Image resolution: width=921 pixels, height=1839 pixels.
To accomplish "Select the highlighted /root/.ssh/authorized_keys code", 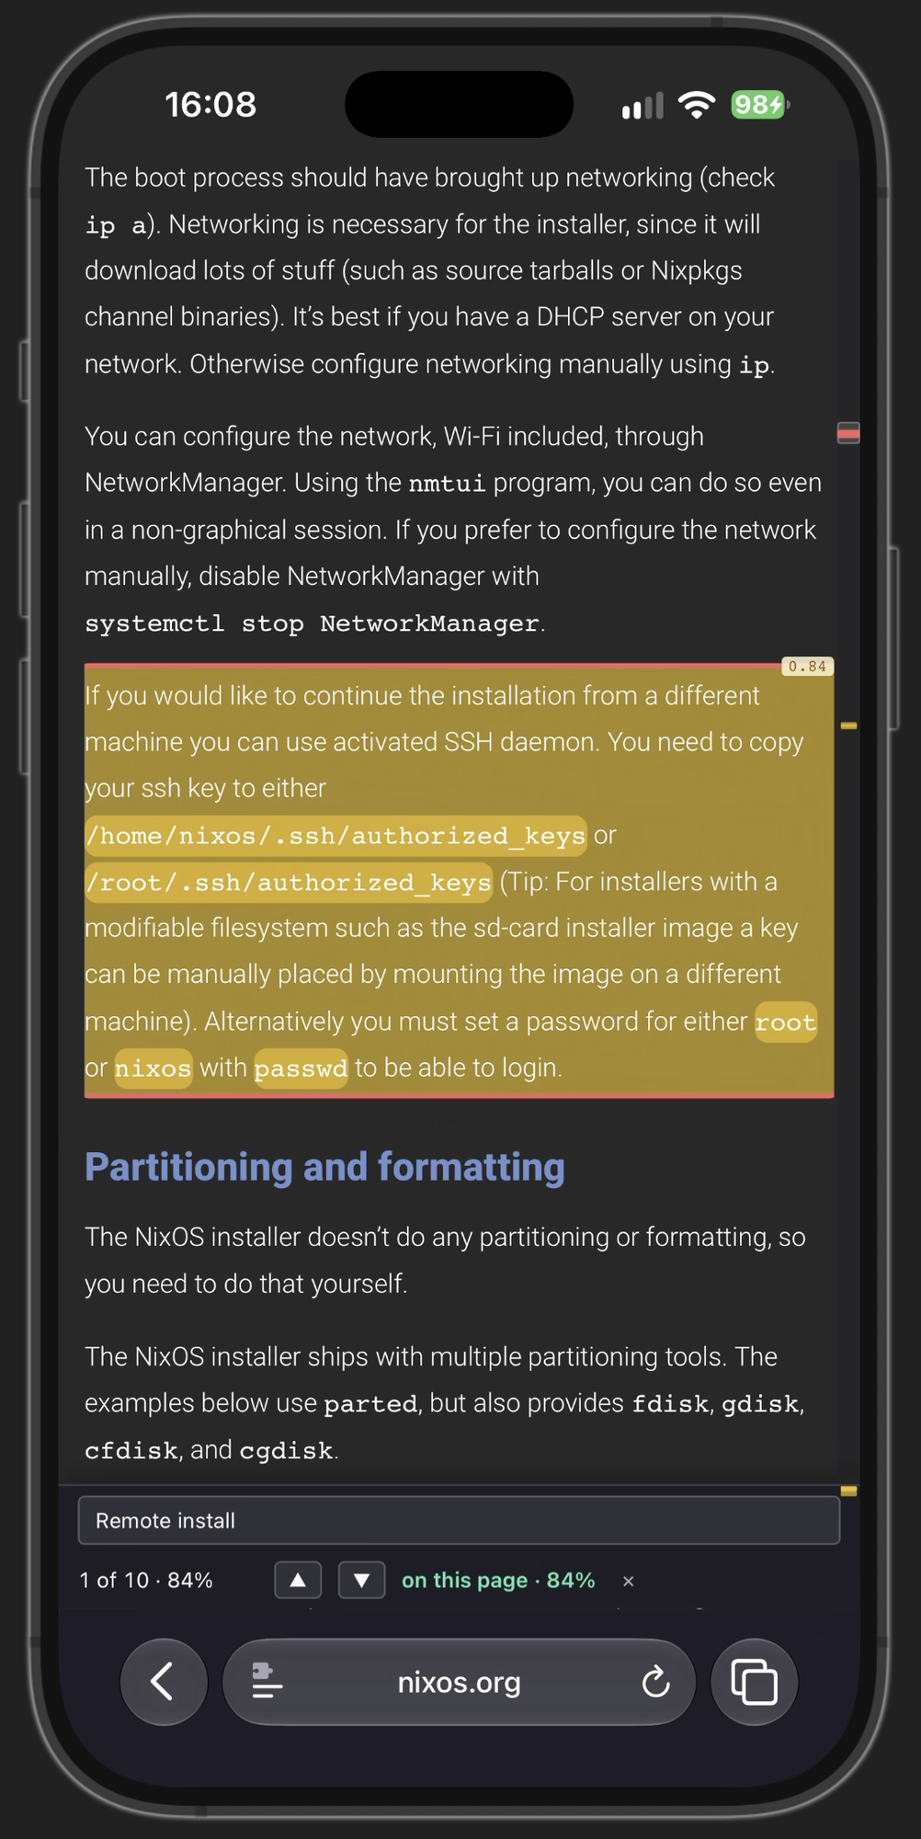I will click(289, 883).
